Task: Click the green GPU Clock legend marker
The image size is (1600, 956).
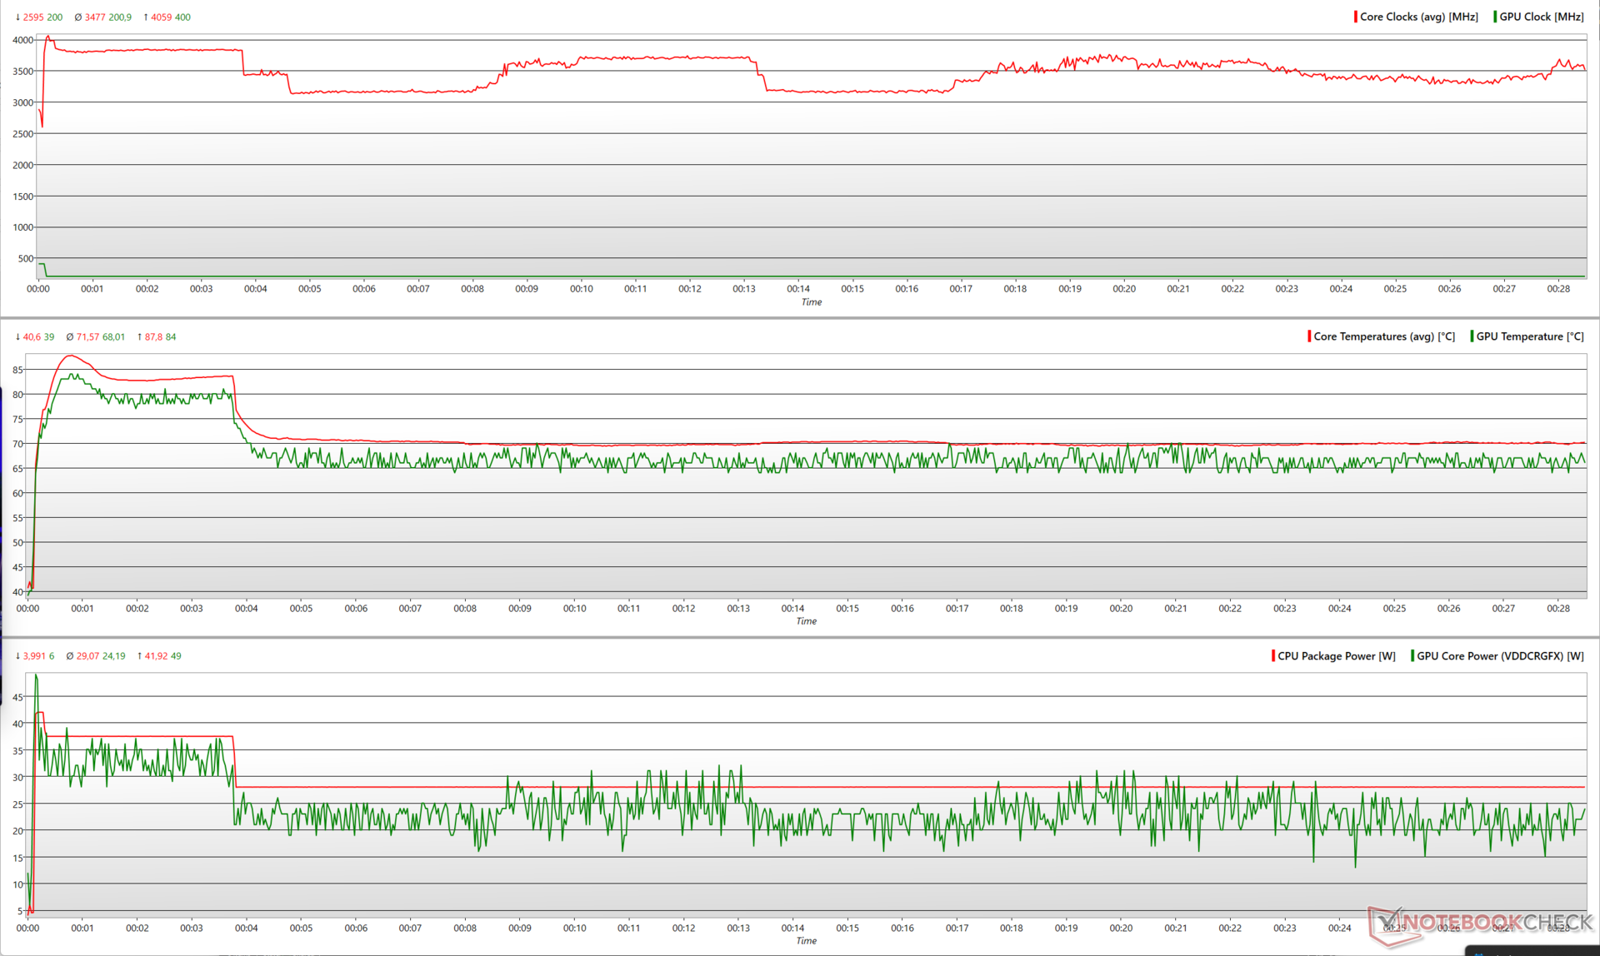Action: 1495,17
